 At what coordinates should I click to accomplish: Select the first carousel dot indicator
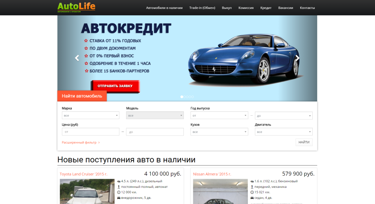(182, 97)
